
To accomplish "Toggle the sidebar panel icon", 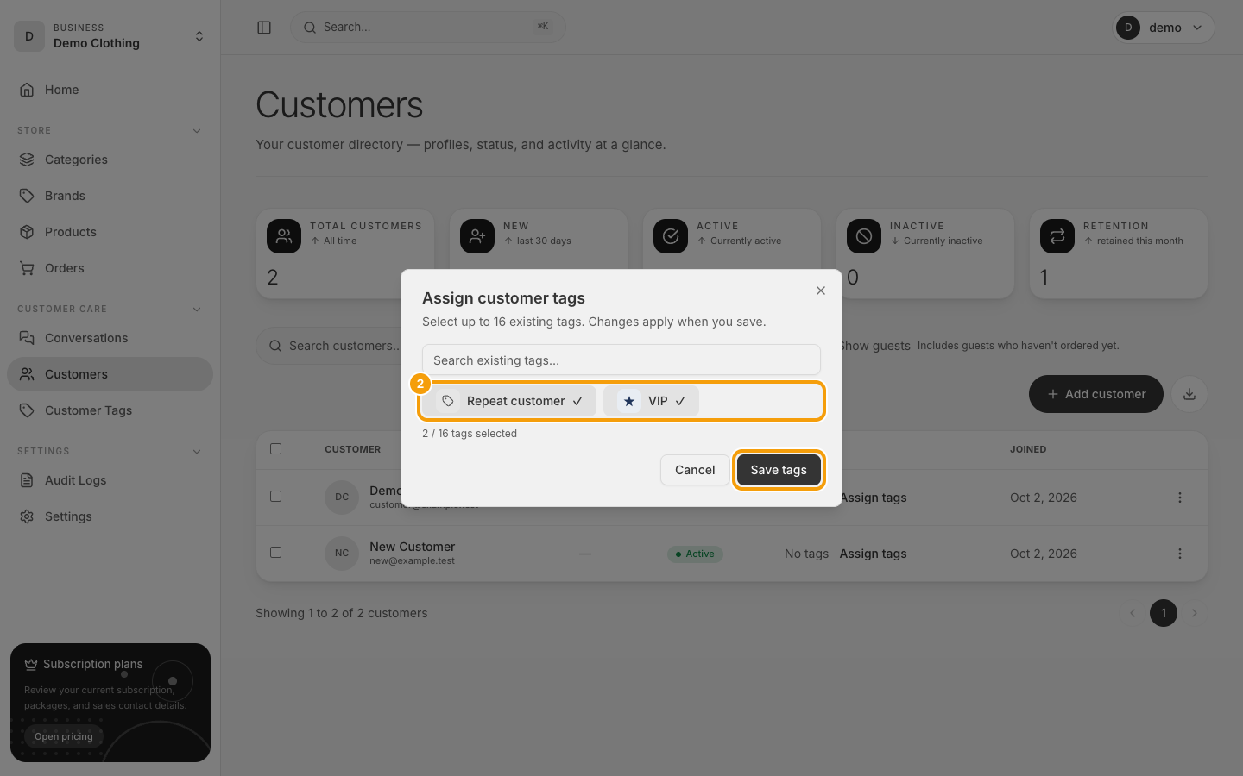I will 264,28.
